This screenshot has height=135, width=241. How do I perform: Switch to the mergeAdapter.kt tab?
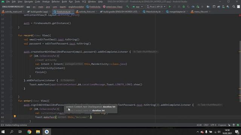coord(176,12)
